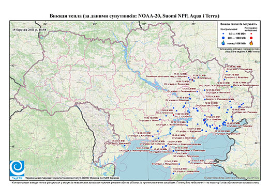Click the 200 — 1000 MW legend label

pyautogui.click(x=236, y=38)
